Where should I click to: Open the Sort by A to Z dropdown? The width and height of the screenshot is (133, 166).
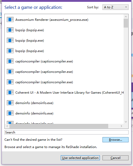click(115, 7)
